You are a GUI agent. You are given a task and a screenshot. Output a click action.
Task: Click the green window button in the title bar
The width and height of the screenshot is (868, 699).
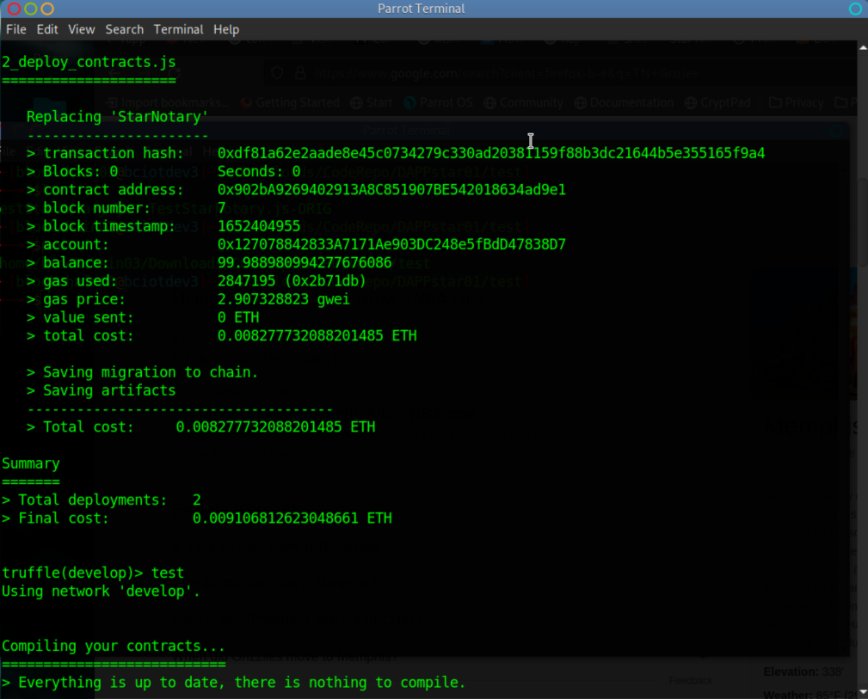point(31,9)
